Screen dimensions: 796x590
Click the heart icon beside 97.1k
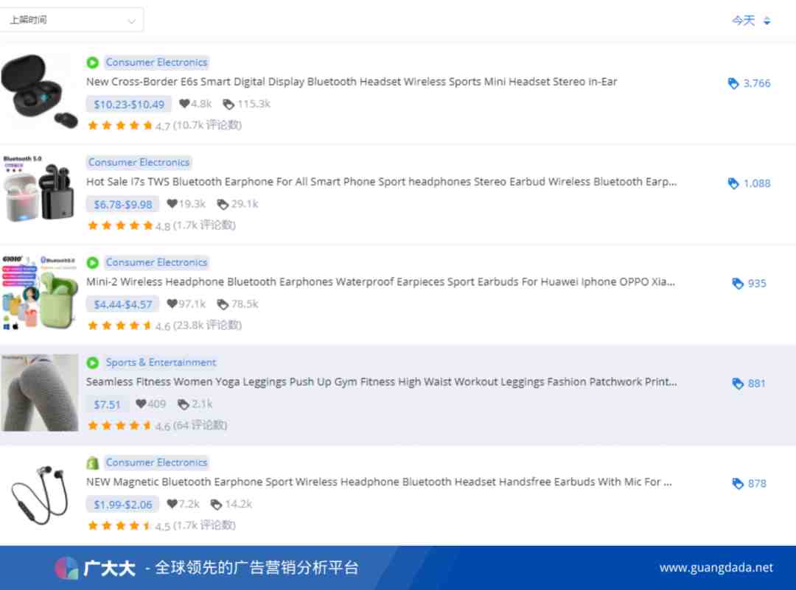pyautogui.click(x=172, y=303)
